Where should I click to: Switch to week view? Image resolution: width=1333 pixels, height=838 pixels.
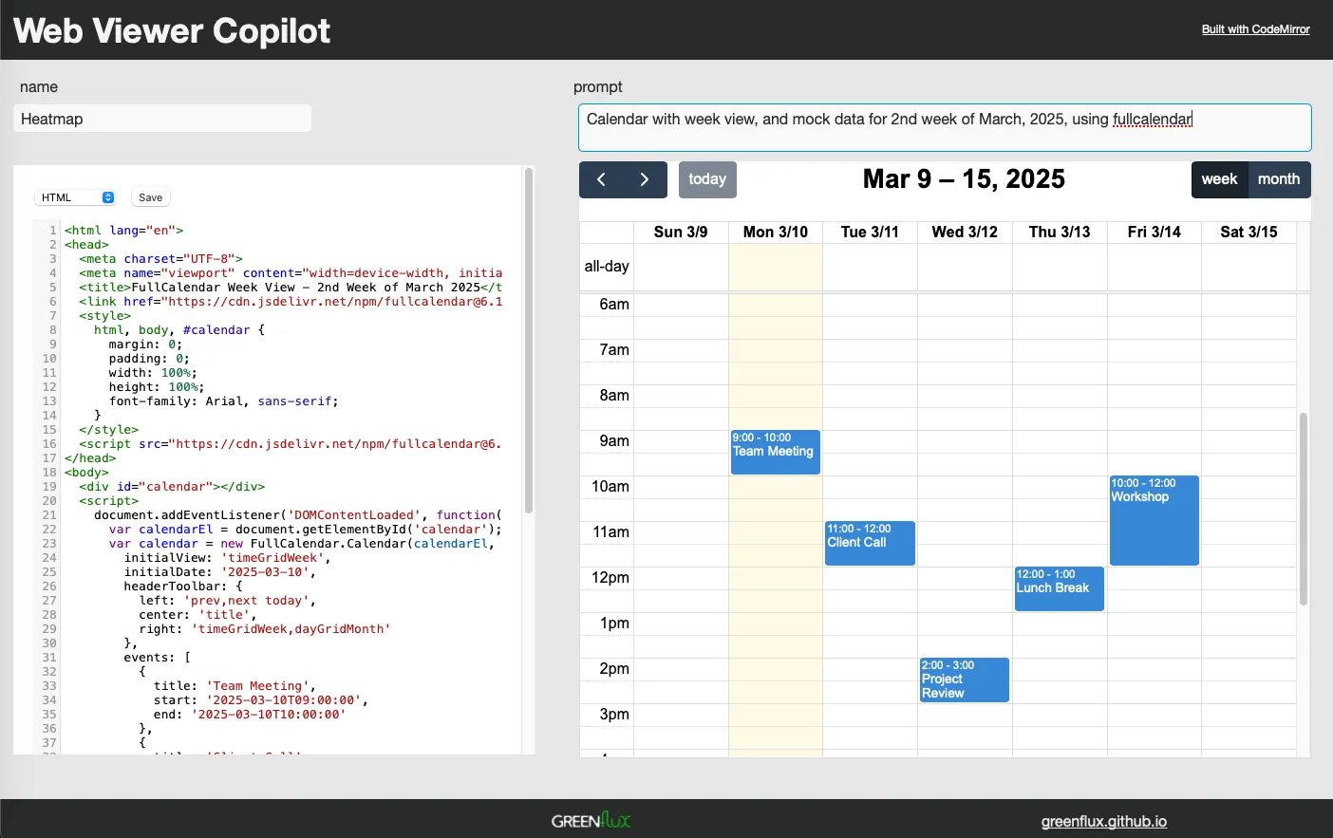click(1219, 179)
